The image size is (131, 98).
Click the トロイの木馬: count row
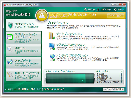click(x=109, y=76)
